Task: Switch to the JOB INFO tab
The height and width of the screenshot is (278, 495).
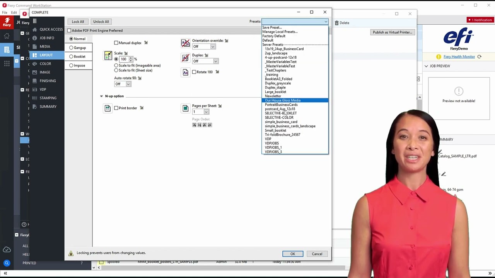Action: click(47, 38)
